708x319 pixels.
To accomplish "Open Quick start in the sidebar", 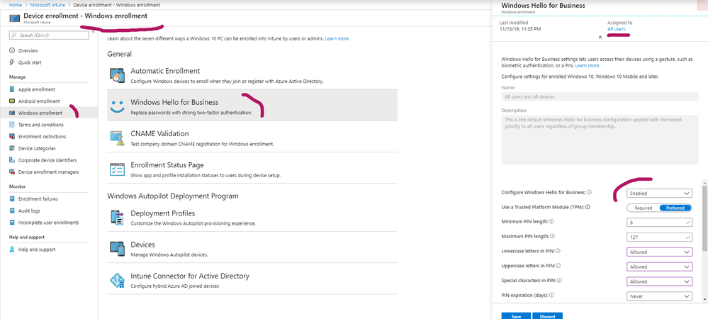I will coord(30,62).
